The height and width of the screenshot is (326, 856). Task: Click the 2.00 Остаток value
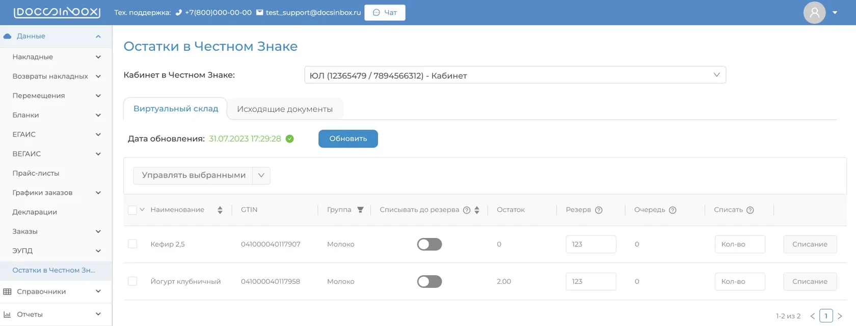point(504,281)
